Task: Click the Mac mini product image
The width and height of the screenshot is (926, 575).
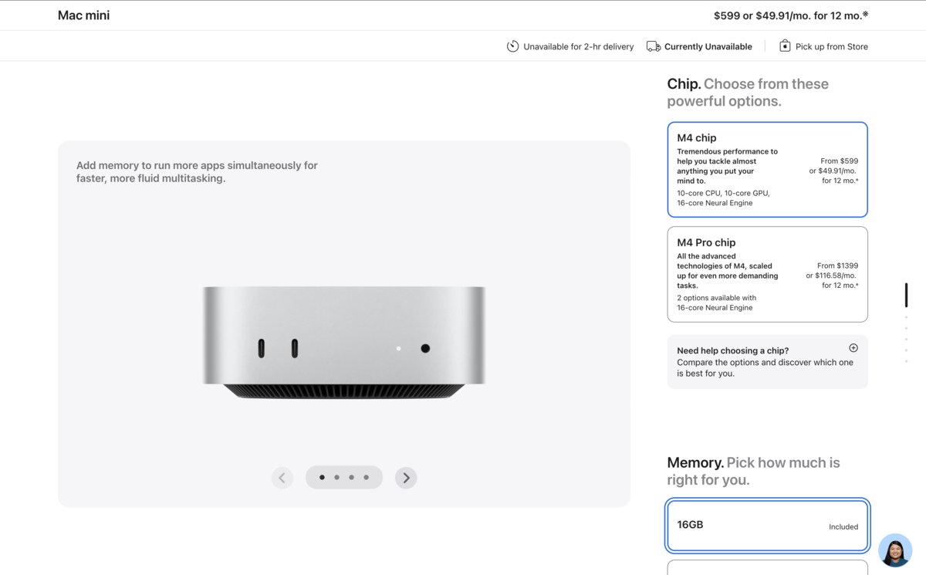Action: point(344,343)
